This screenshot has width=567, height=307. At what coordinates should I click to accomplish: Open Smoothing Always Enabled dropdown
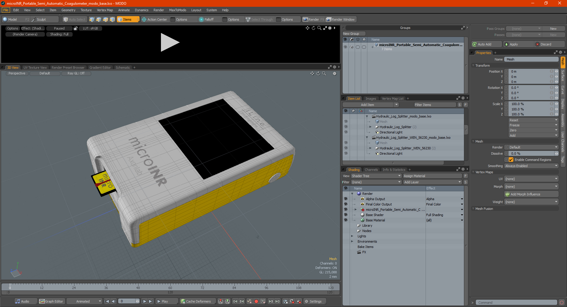(531, 166)
